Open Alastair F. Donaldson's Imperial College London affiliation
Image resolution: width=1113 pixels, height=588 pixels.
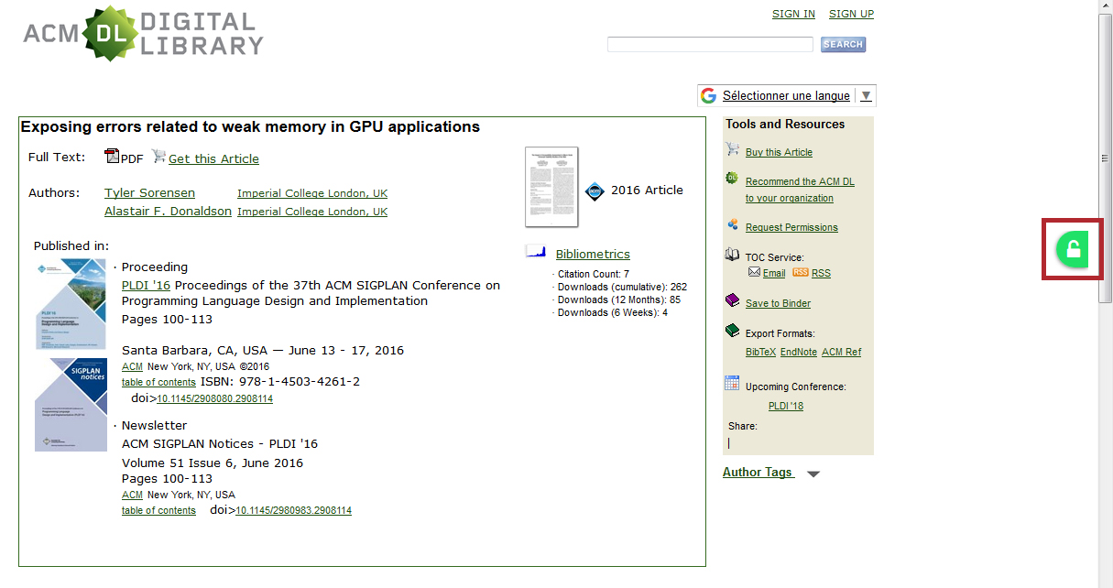click(312, 212)
